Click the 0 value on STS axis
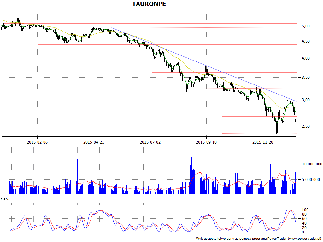This screenshot has height=242, width=323. (303, 232)
